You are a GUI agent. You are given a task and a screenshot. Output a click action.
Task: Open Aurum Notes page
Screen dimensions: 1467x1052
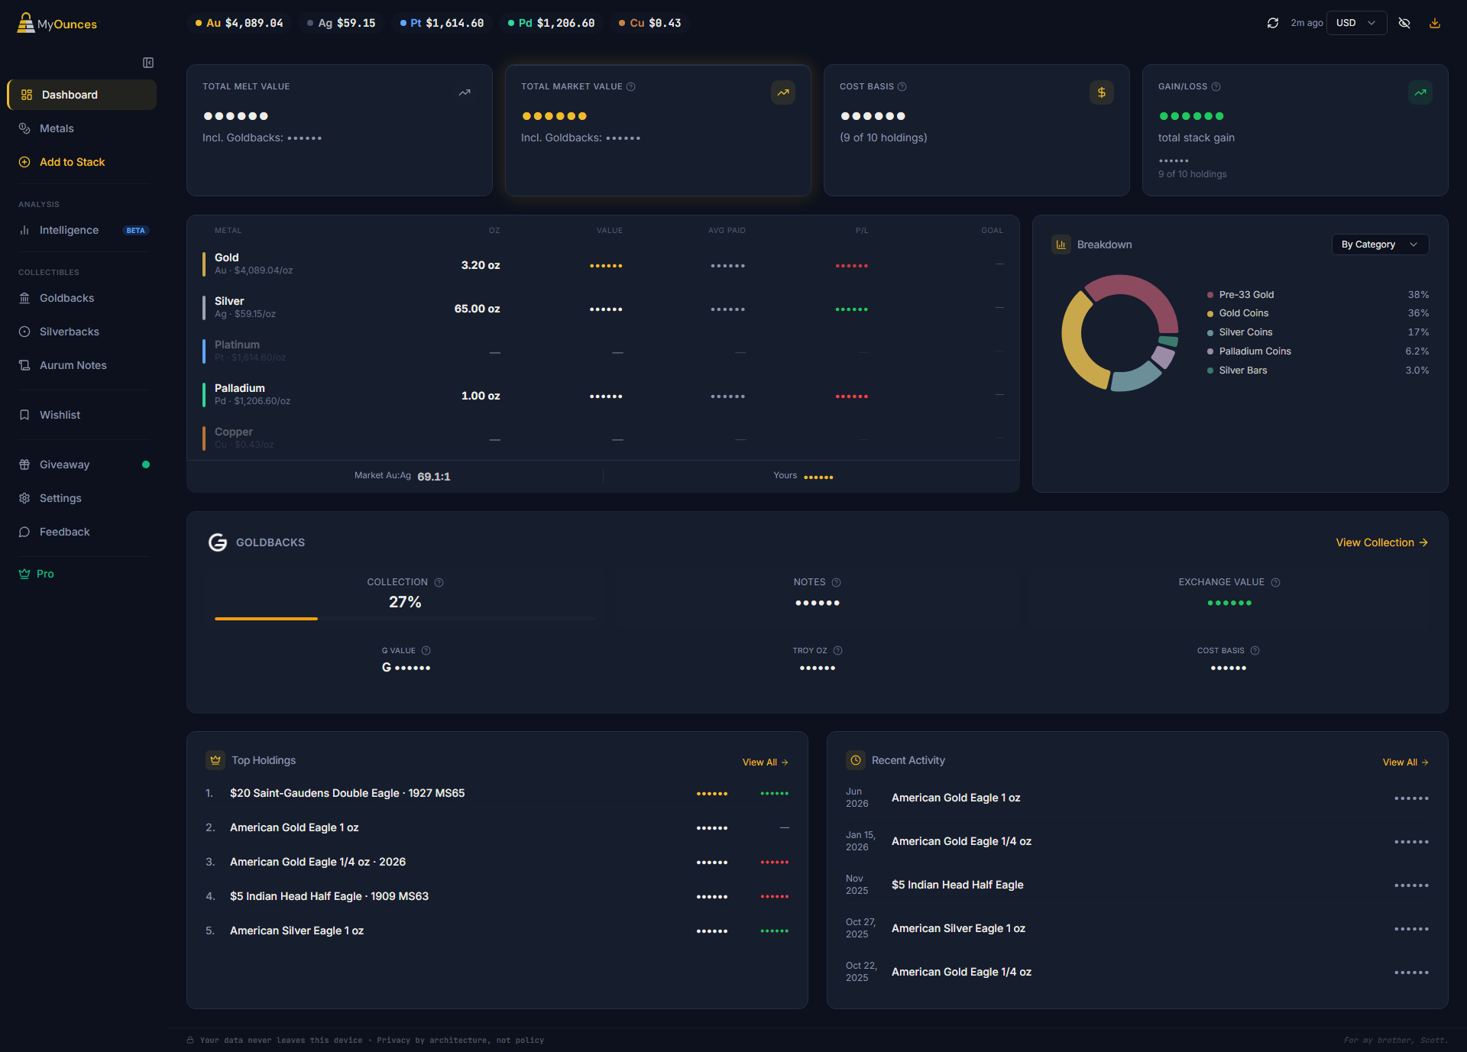(x=82, y=365)
